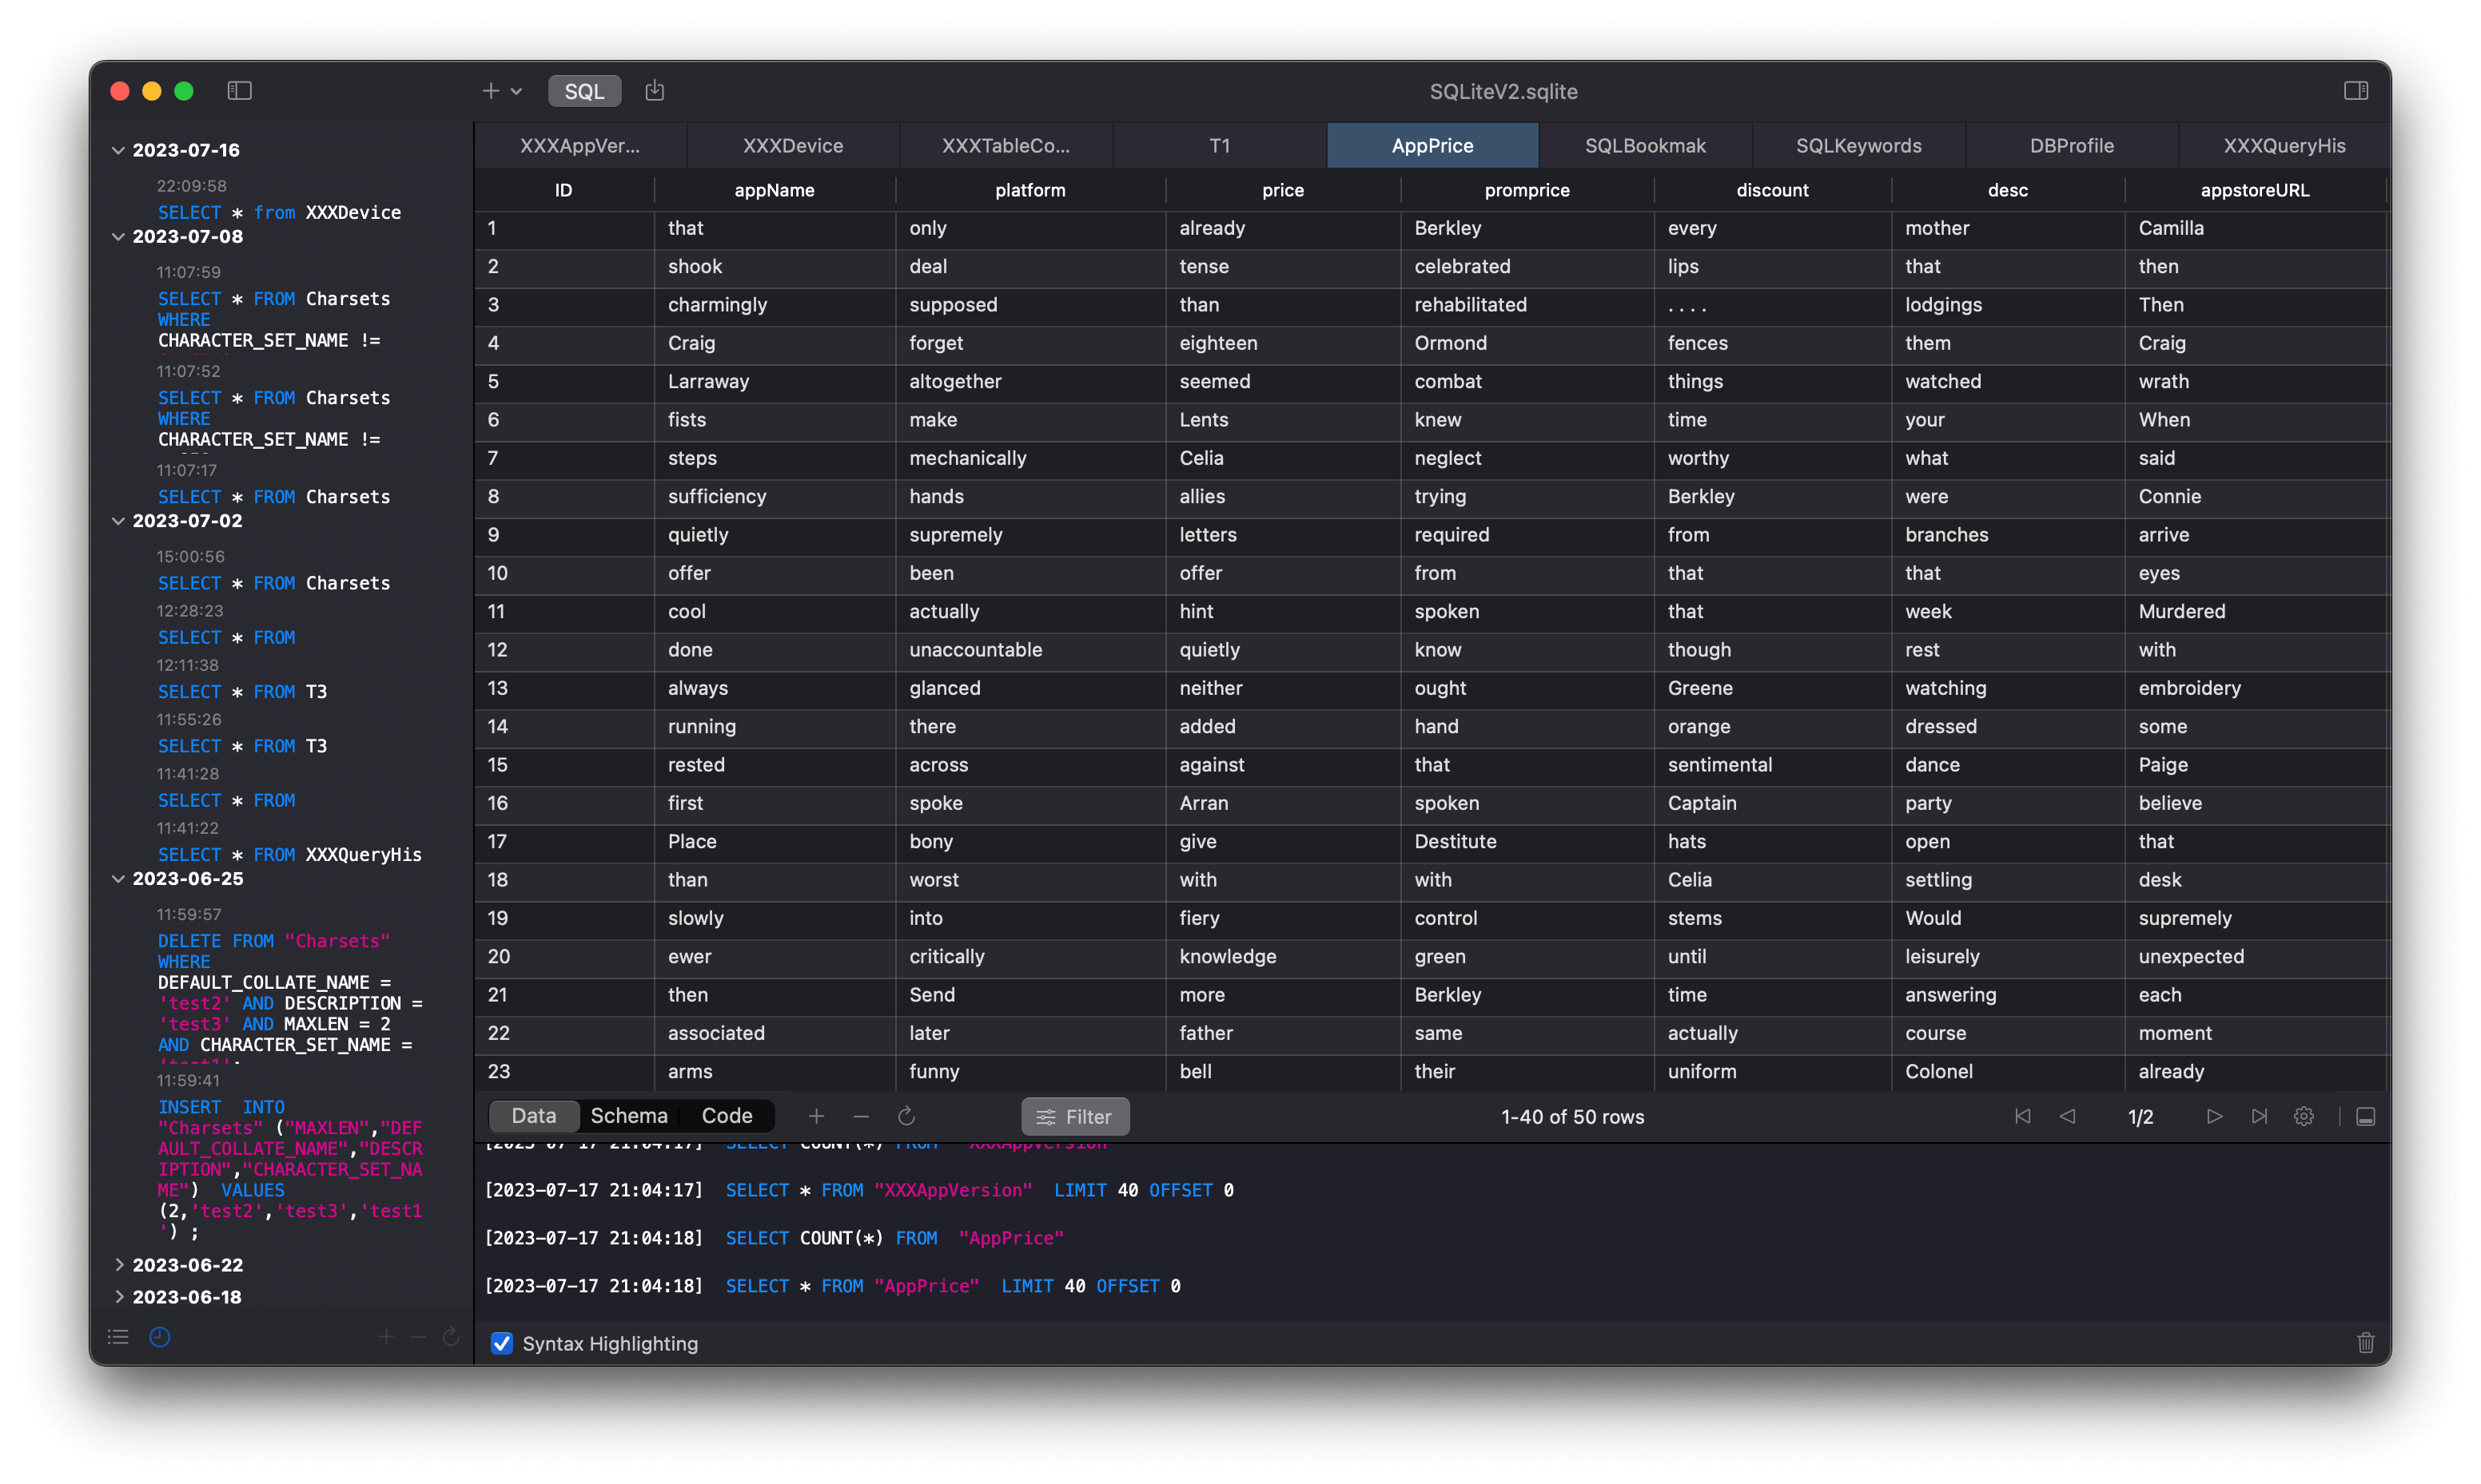
Task: Toggle the SQL editor button
Action: (x=584, y=91)
